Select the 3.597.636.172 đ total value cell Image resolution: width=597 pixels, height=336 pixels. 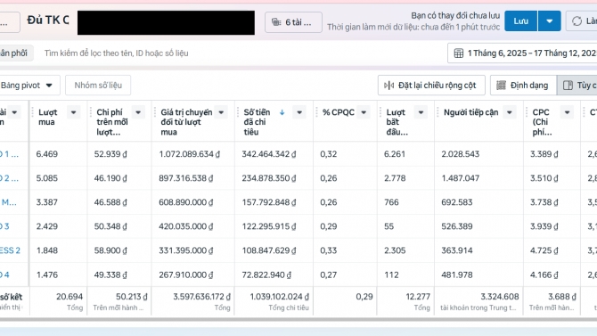(193, 301)
